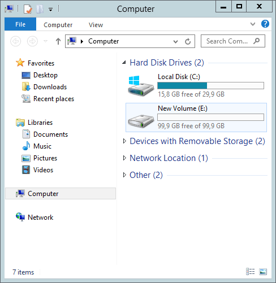Viewport: 276px width, 283px height.
Task: Expand the Other group
Action: (124, 175)
